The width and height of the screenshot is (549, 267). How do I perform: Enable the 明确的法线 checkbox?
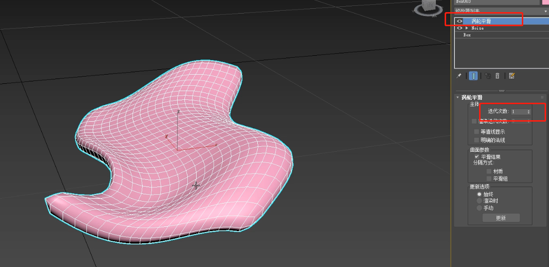coord(477,140)
